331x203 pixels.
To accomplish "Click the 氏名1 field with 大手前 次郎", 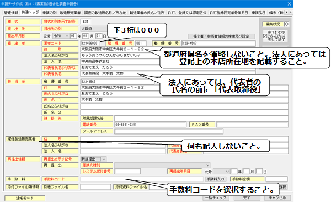I will pos(184,100).
